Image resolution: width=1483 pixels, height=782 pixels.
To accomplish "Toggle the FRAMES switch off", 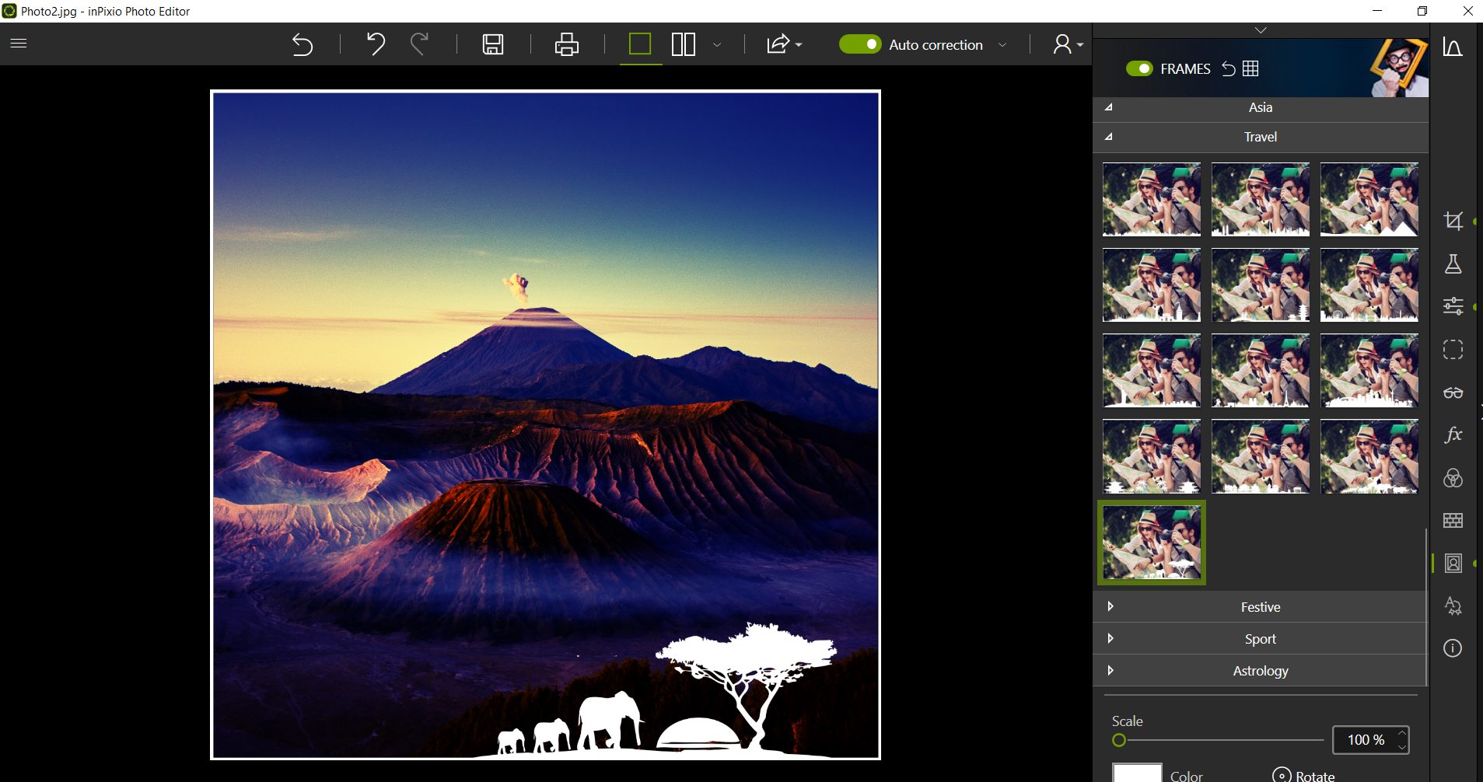I will [x=1139, y=68].
